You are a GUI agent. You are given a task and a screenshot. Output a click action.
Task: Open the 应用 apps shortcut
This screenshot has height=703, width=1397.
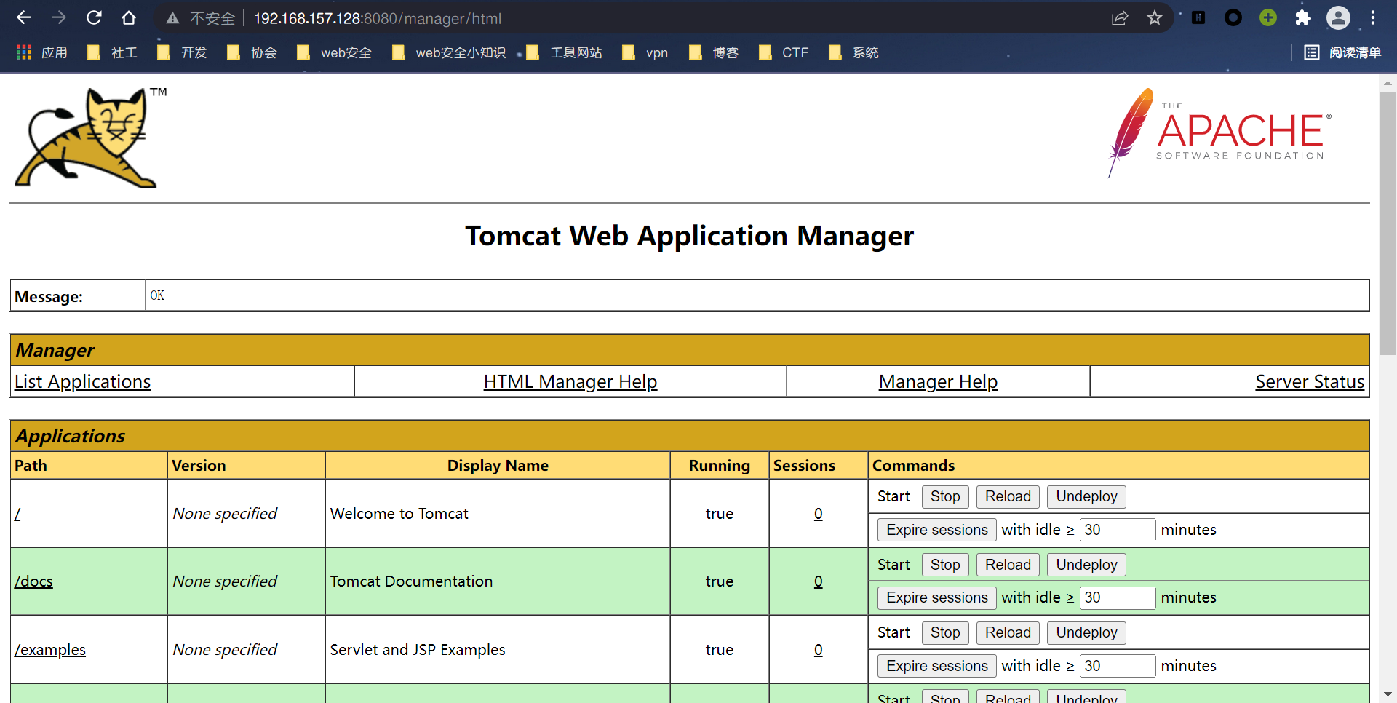pyautogui.click(x=41, y=52)
